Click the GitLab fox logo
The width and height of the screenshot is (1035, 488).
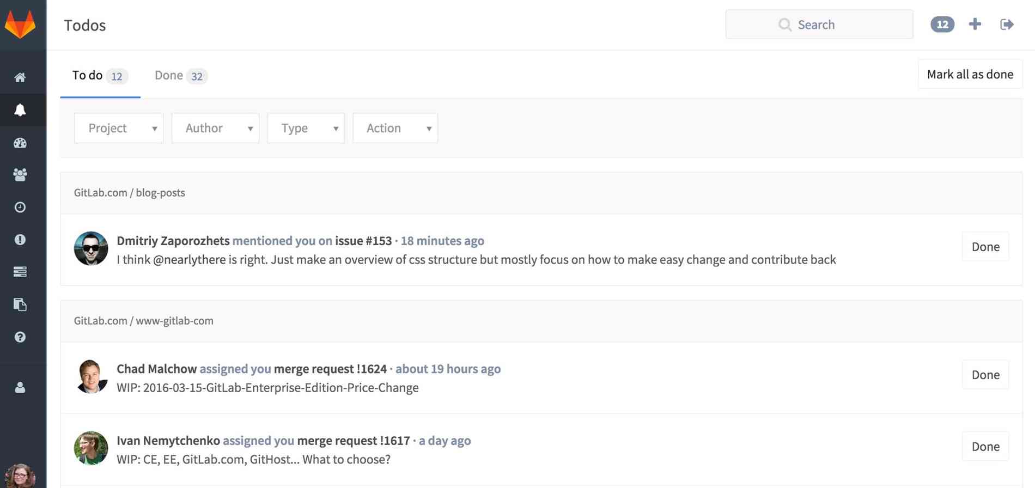click(x=20, y=25)
